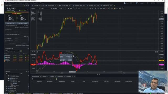
Task: Collapse the left side panel arrow
Action: click(30, 49)
